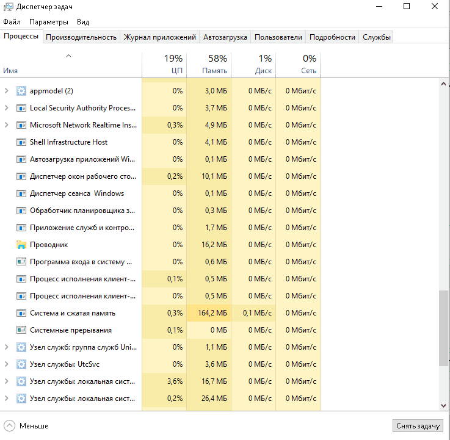The image size is (450, 440).
Task: Expand Узел служб: группа служб Uni... row
Action: click(x=6, y=347)
